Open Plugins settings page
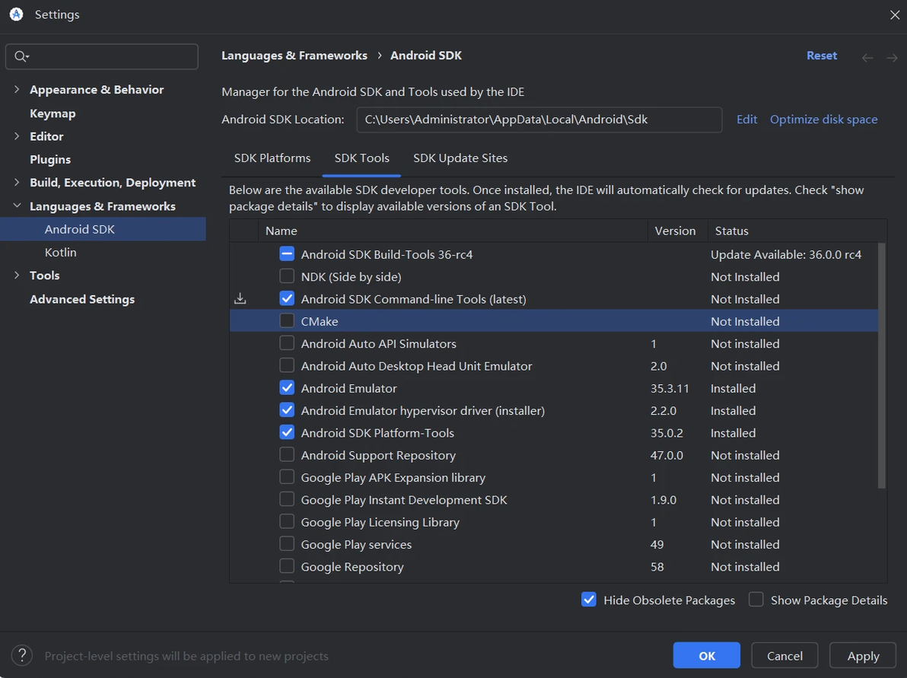The image size is (907, 678). point(50,159)
